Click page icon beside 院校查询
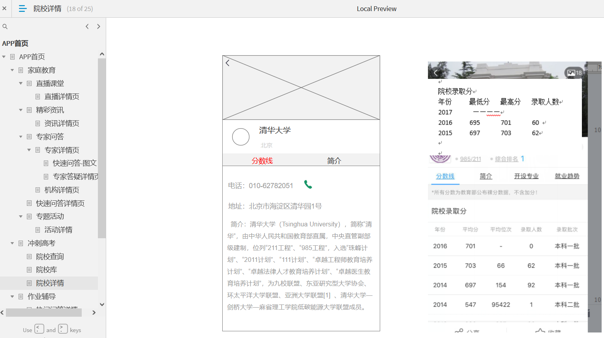Viewport: 604px width, 338px height. pyautogui.click(x=29, y=256)
